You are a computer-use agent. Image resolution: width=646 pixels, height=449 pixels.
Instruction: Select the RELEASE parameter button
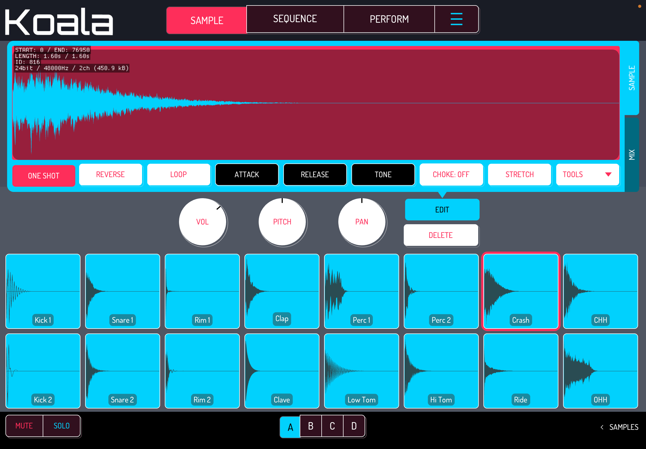click(315, 174)
